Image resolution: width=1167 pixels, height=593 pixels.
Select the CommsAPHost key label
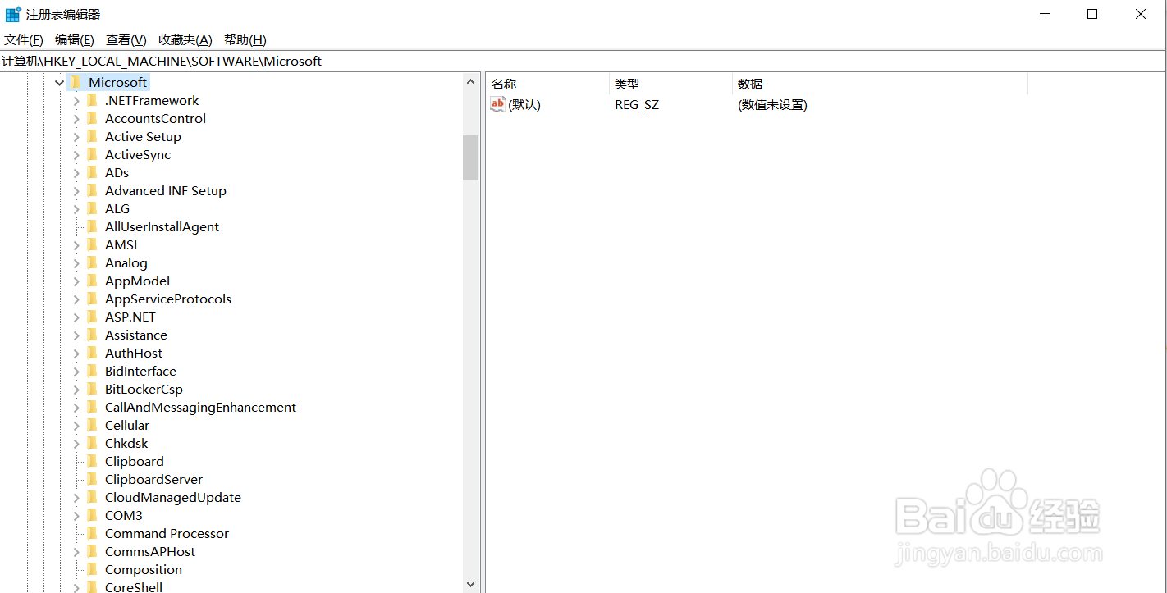pyautogui.click(x=150, y=551)
